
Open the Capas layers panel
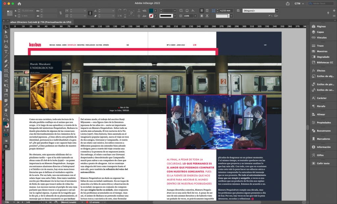(320, 32)
